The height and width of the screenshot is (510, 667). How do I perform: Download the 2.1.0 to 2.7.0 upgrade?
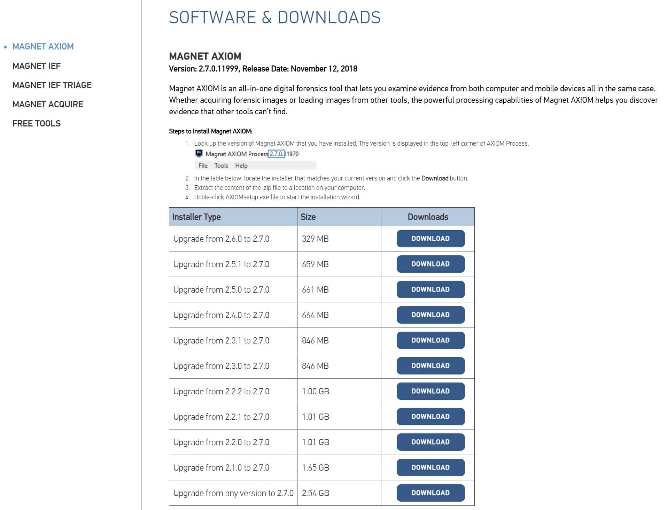point(431,467)
